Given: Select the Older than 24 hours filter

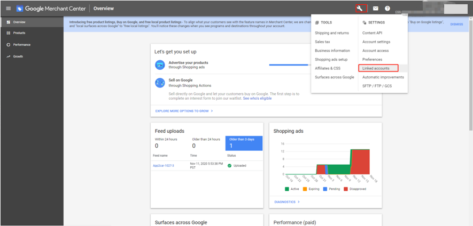Looking at the screenshot, I should [x=206, y=143].
